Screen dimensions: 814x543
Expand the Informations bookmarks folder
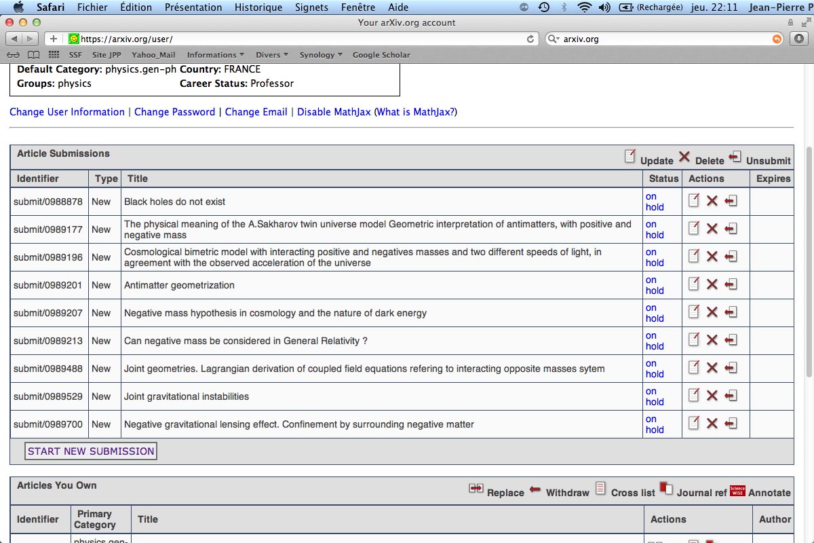[x=216, y=55]
